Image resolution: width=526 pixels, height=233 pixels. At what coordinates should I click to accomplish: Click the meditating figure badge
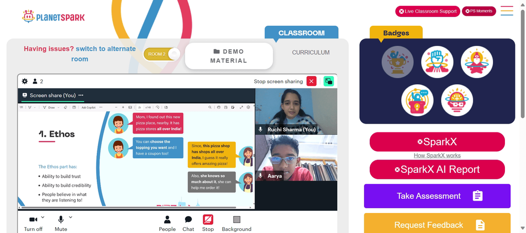[x=477, y=62]
